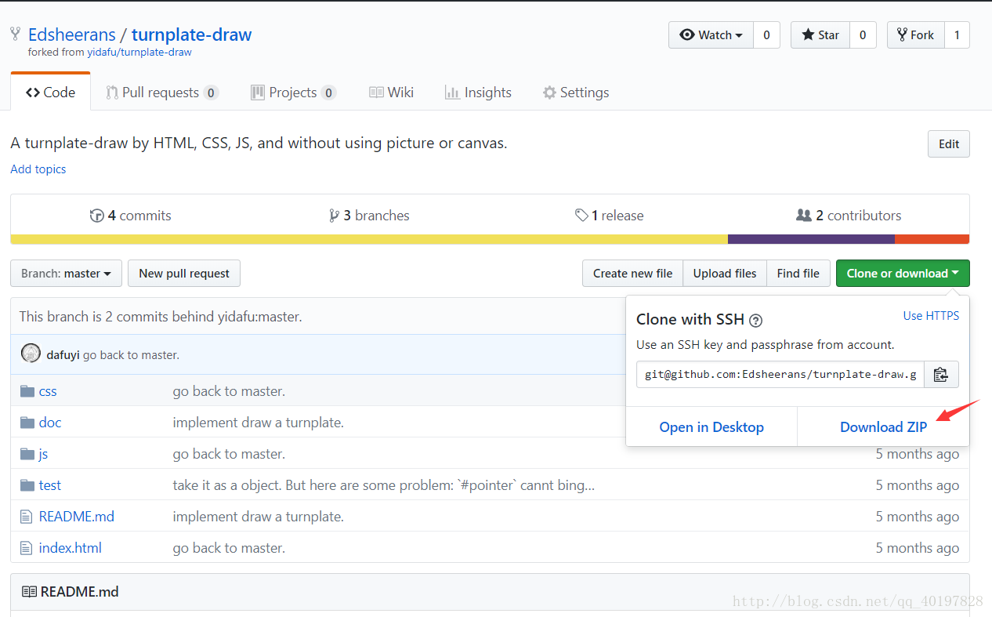Open the Insights tab
Viewport: 992px width, 617px height.
478,93
